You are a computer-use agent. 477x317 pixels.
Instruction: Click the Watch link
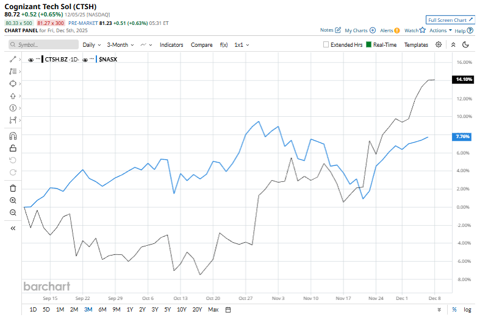click(411, 30)
